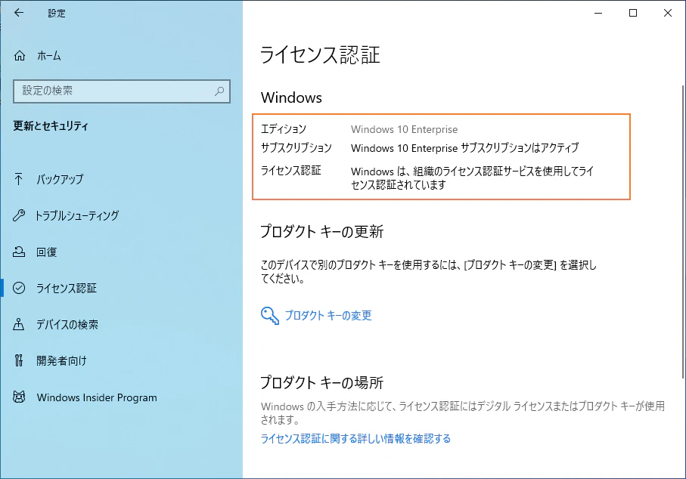Click the プロダクト キーの変更 link
The image size is (686, 479).
328,315
